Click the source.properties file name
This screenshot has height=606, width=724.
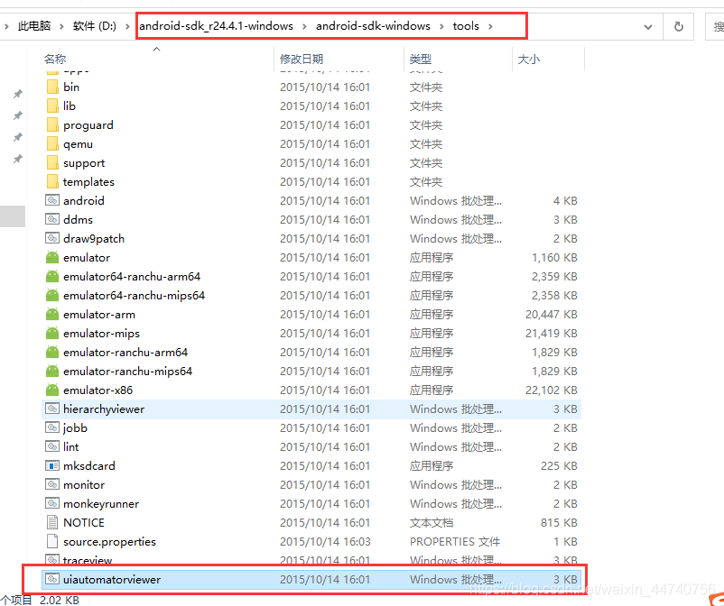click(x=109, y=541)
